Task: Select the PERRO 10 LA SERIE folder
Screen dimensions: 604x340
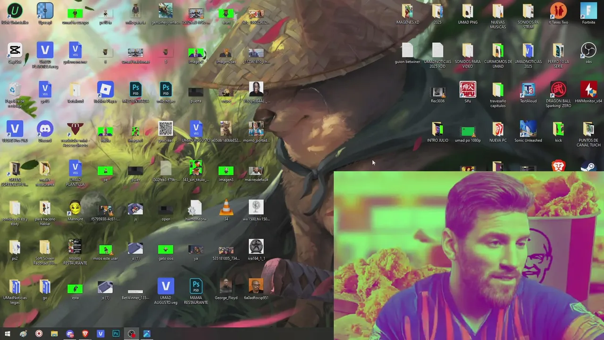Action: tap(558, 56)
